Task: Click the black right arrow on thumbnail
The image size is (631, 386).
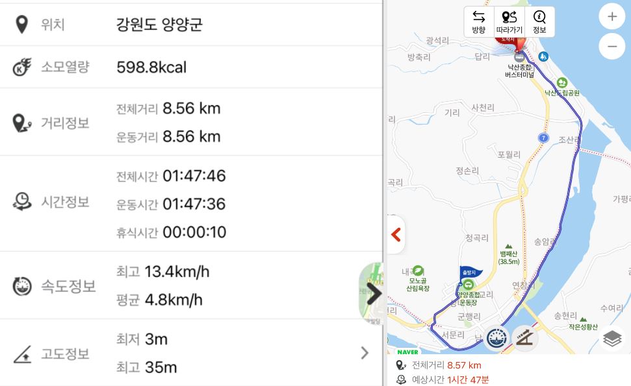Action: click(x=374, y=293)
